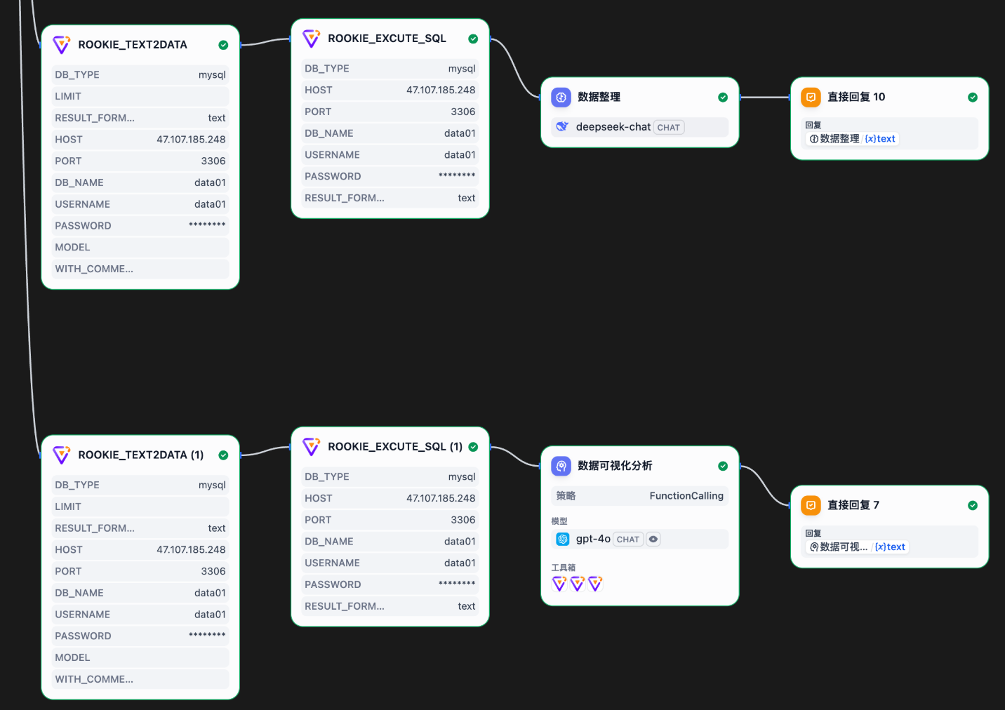Click PASSWORD row in ROOKIE_TEXT2DATA
Viewport: 1005px width, 710px height.
(140, 226)
